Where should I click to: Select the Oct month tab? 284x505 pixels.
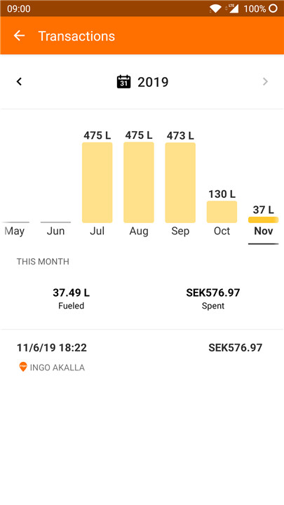[x=222, y=231]
